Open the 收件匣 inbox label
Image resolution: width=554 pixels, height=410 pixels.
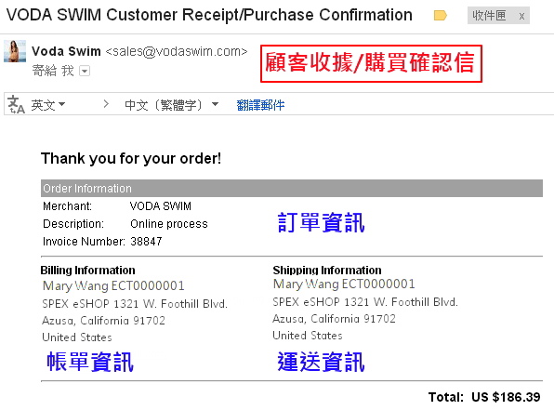tap(489, 16)
